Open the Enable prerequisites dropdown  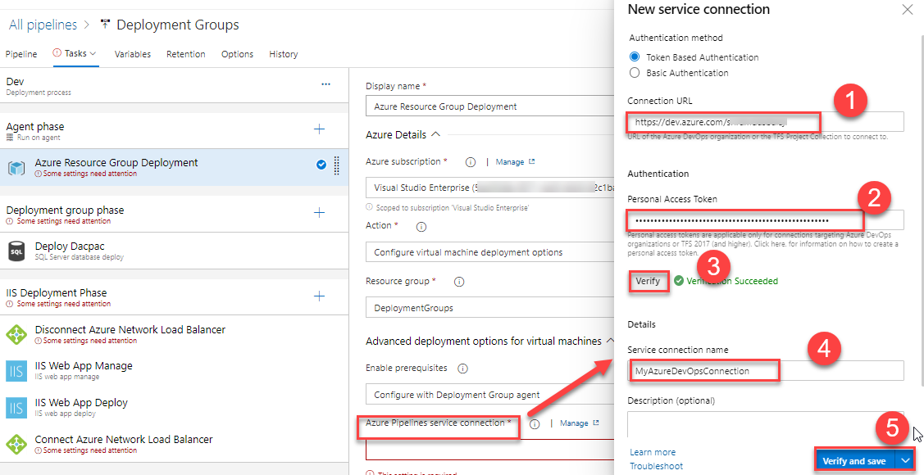489,395
